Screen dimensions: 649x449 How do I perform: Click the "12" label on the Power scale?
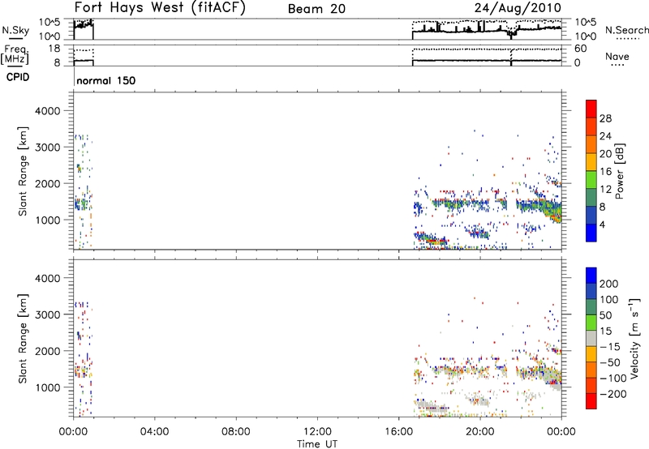(x=605, y=190)
